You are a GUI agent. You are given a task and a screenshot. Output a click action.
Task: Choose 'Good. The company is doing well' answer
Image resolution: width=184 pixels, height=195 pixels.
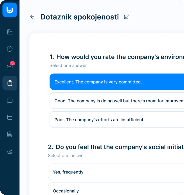click(x=117, y=101)
